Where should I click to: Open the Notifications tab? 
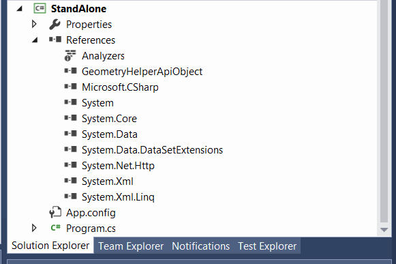point(201,246)
